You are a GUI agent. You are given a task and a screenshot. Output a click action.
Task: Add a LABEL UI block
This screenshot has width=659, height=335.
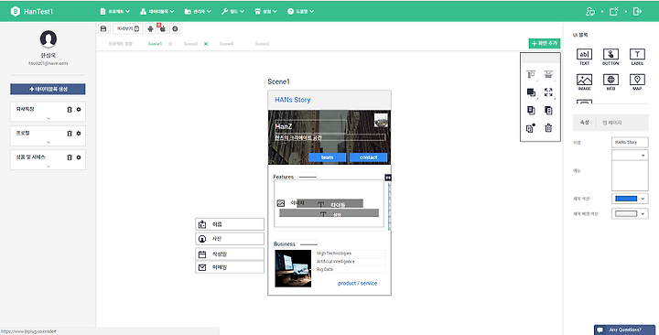click(x=637, y=57)
